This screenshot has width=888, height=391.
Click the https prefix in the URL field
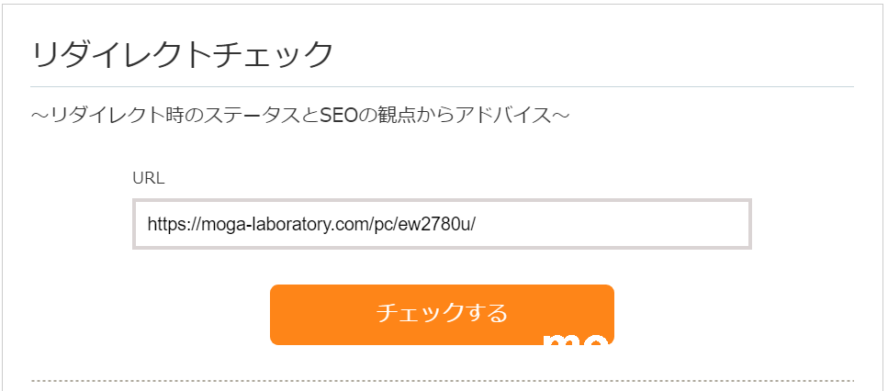pyautogui.click(x=165, y=224)
